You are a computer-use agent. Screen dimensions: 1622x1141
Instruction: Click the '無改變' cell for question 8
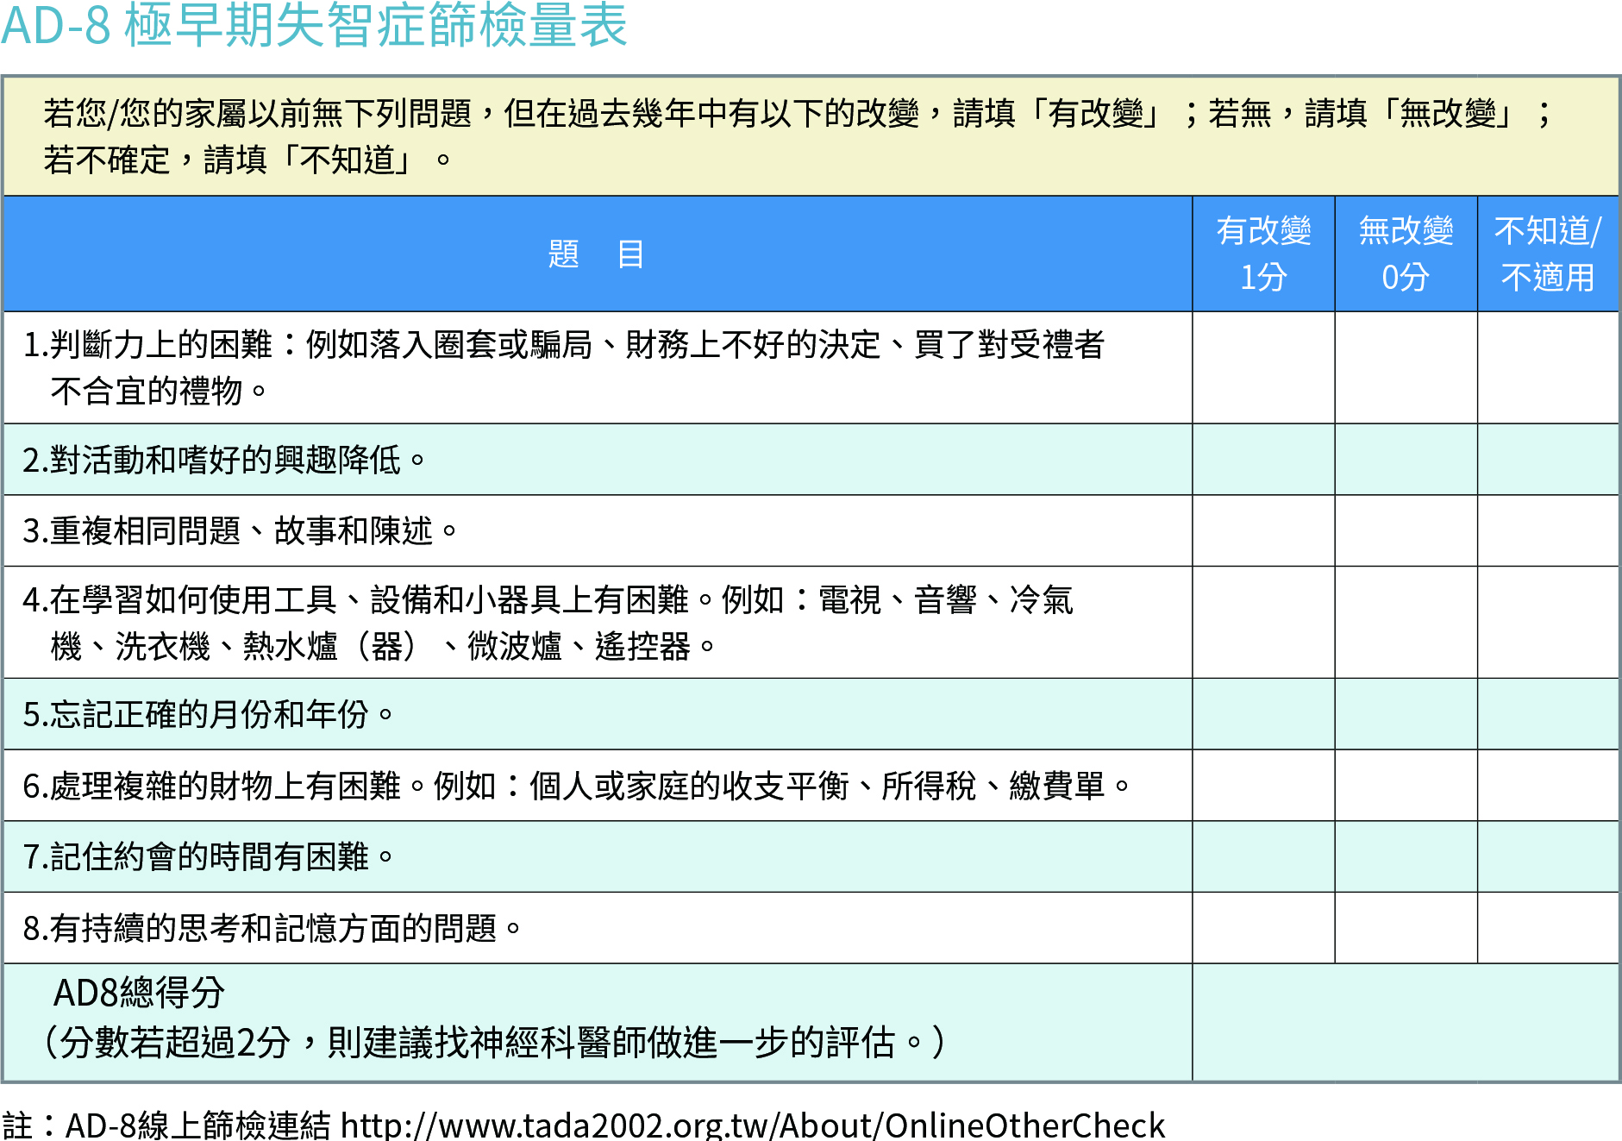[x=1406, y=928]
